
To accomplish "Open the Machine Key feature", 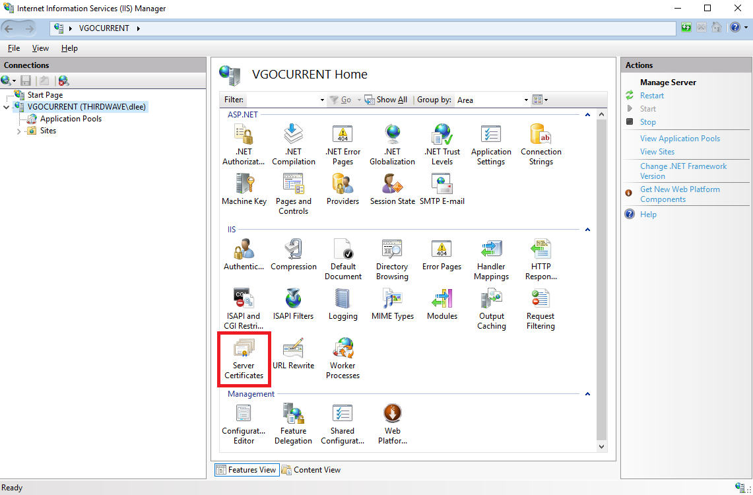I will tap(244, 189).
